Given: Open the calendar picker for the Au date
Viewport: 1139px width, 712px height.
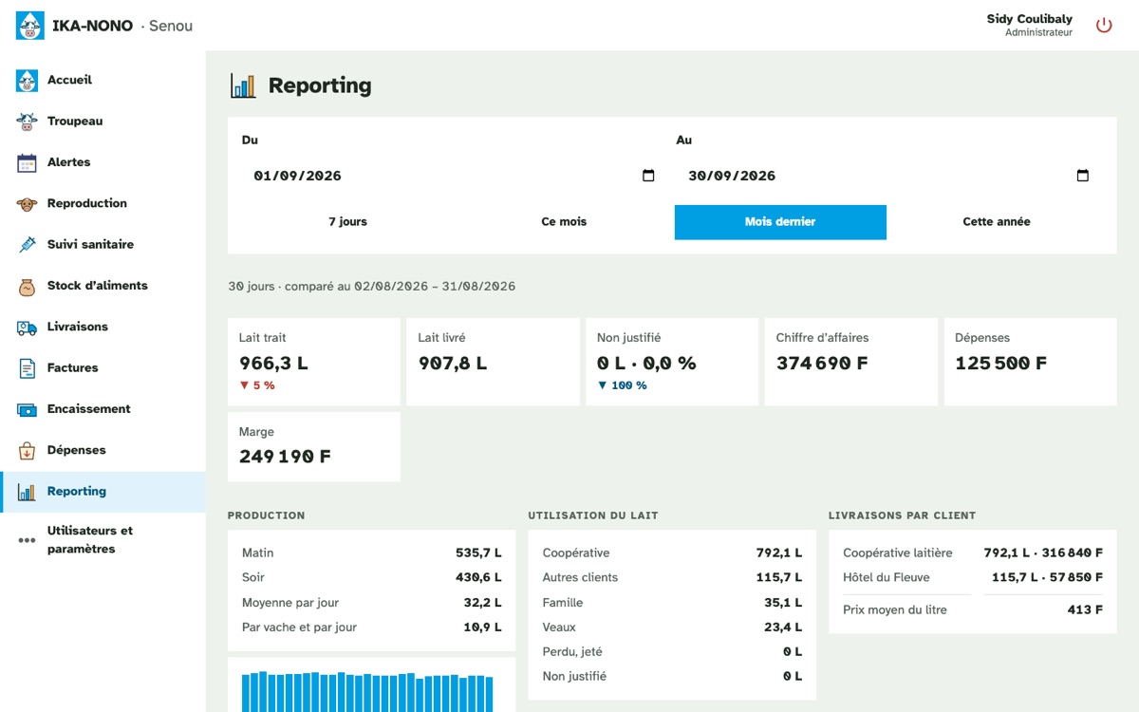Looking at the screenshot, I should coord(1083,176).
